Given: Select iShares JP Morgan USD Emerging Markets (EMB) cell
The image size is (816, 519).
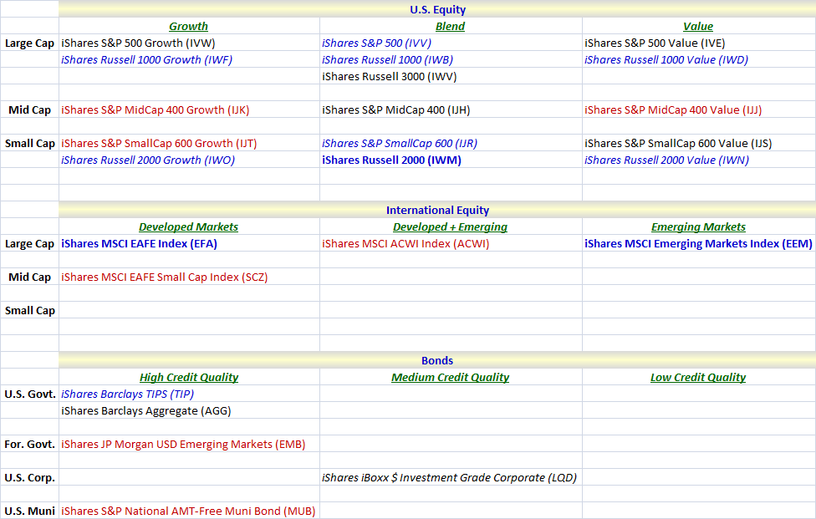Looking at the screenshot, I should 190,444.
